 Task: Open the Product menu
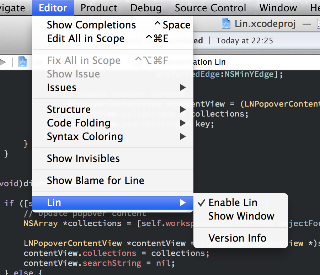click(99, 8)
